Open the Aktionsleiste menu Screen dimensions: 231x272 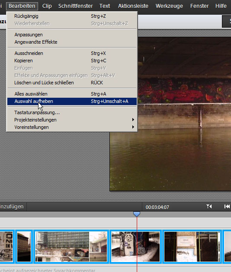pyautogui.click(x=133, y=6)
